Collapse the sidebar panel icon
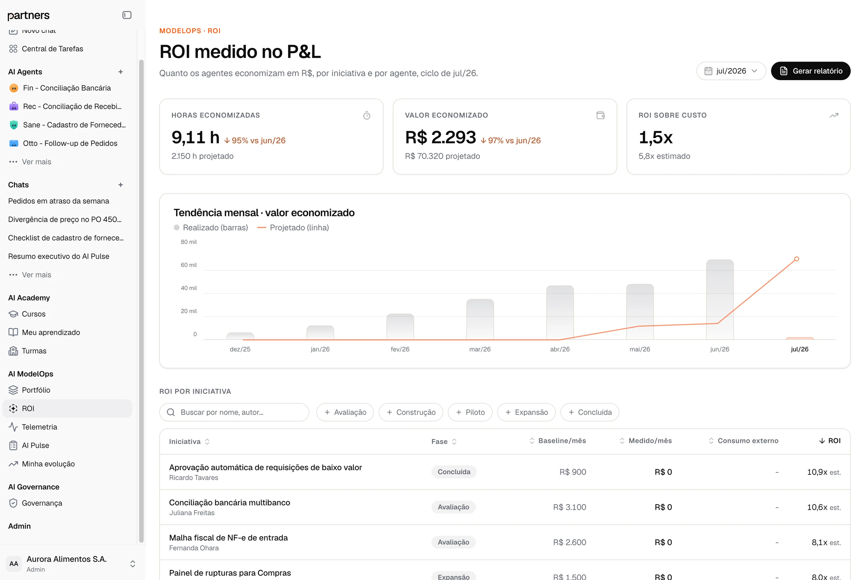The height and width of the screenshot is (580, 864). [127, 15]
